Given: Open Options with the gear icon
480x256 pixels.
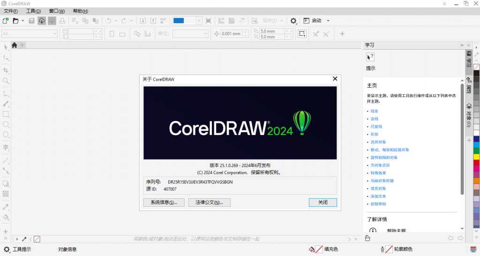Looking at the screenshot, I should (293, 21).
